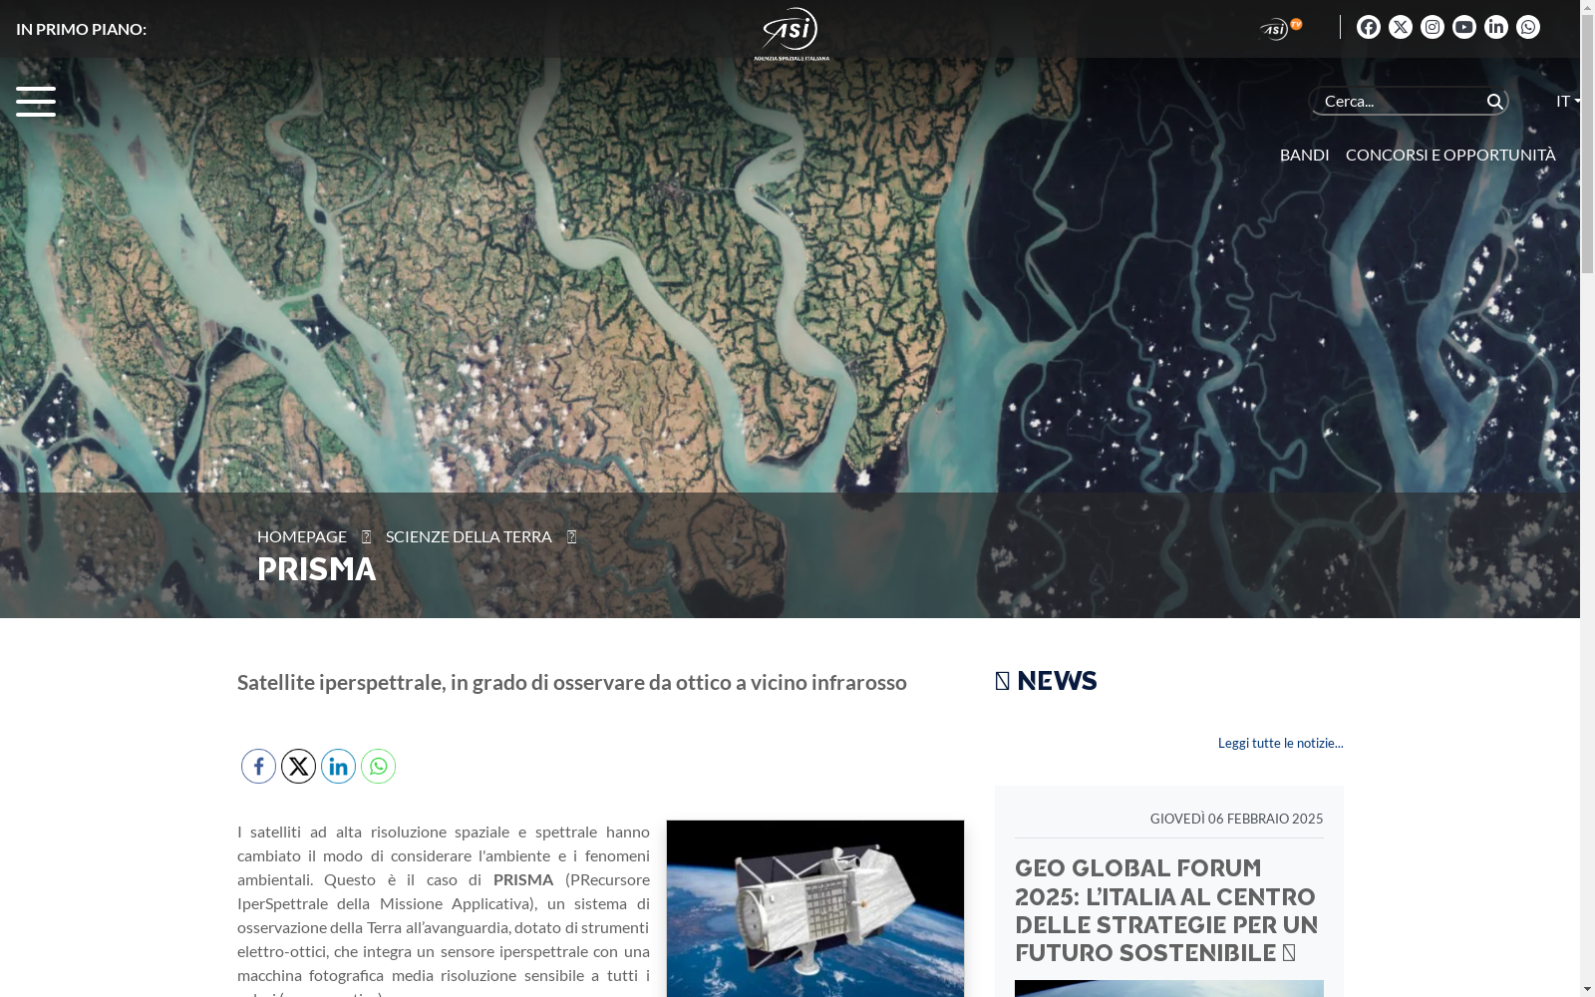
Task: Open the IT language dropdown
Action: (1568, 101)
